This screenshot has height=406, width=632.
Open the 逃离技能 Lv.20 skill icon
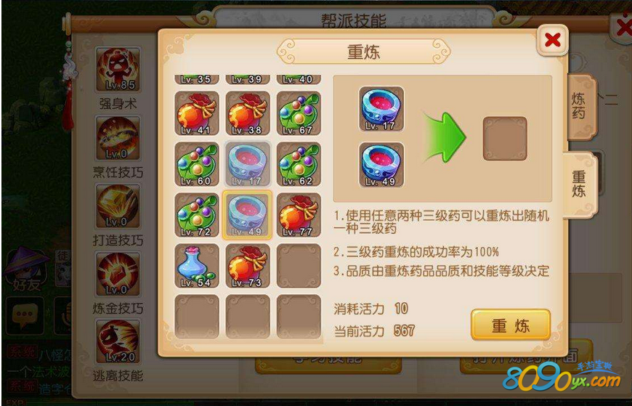[x=118, y=341]
